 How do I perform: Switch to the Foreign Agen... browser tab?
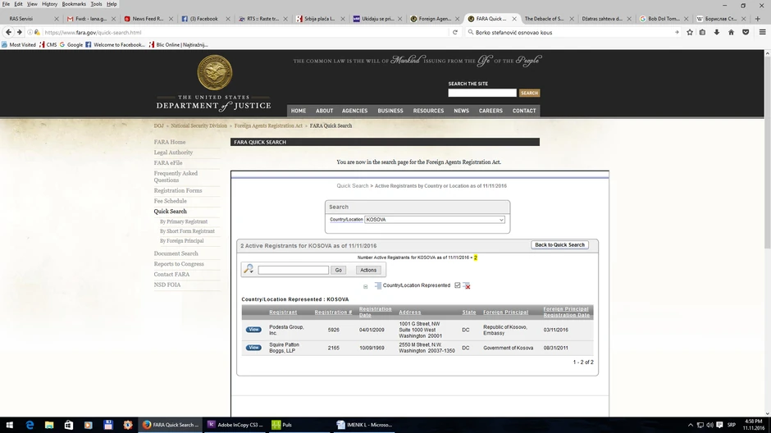[x=433, y=18]
